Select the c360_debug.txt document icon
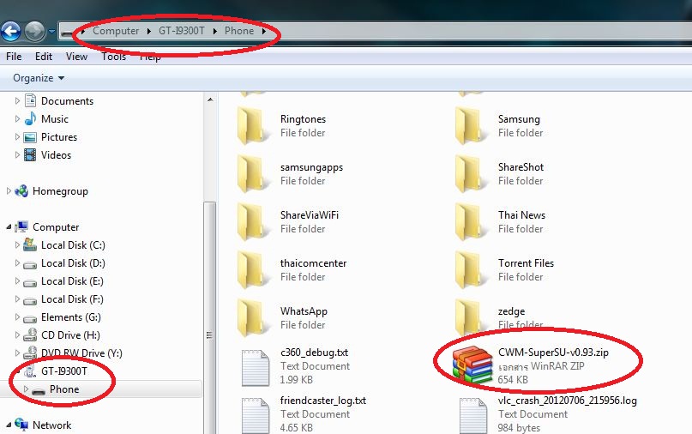Image resolution: width=692 pixels, height=434 pixels. coord(255,368)
